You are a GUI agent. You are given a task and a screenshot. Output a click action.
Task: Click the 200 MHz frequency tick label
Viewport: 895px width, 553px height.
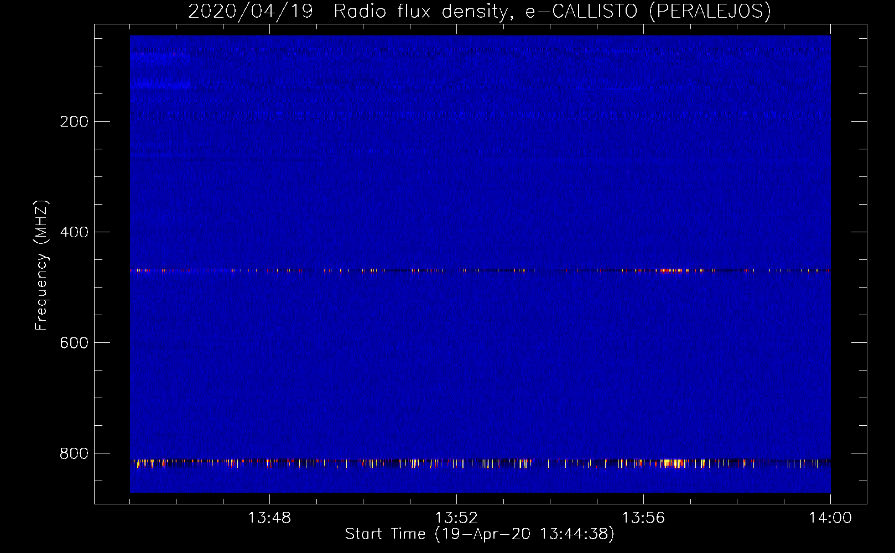pos(74,122)
